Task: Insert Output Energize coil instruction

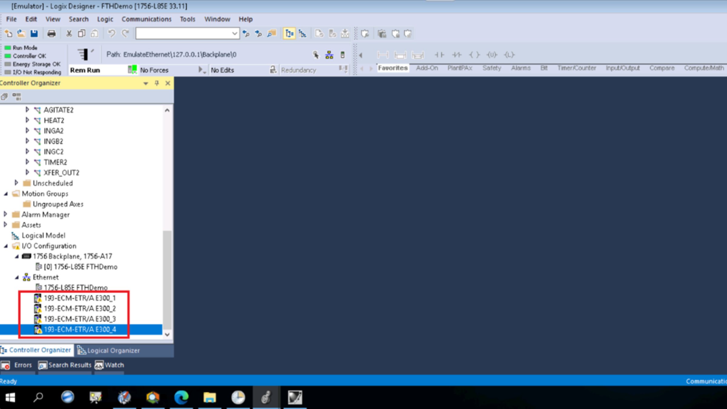Action: coord(474,55)
